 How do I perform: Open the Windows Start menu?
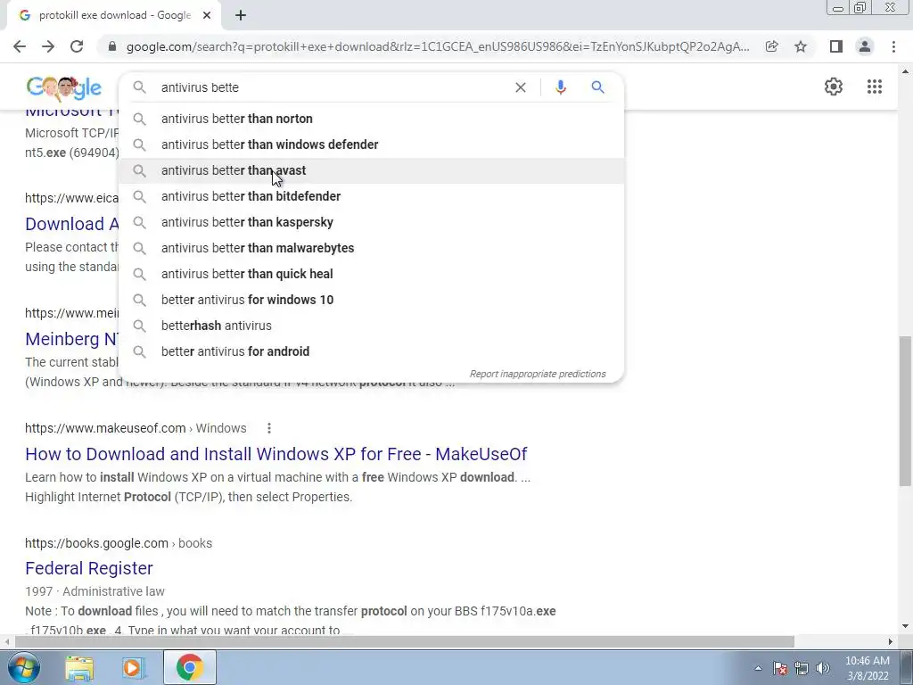click(x=23, y=667)
